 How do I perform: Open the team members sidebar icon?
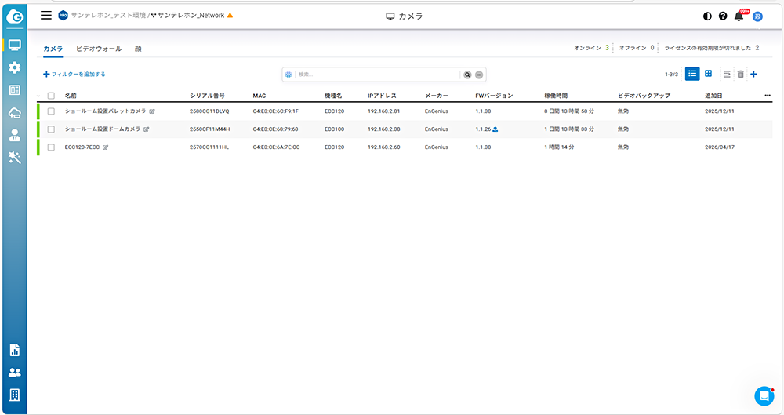tap(14, 373)
